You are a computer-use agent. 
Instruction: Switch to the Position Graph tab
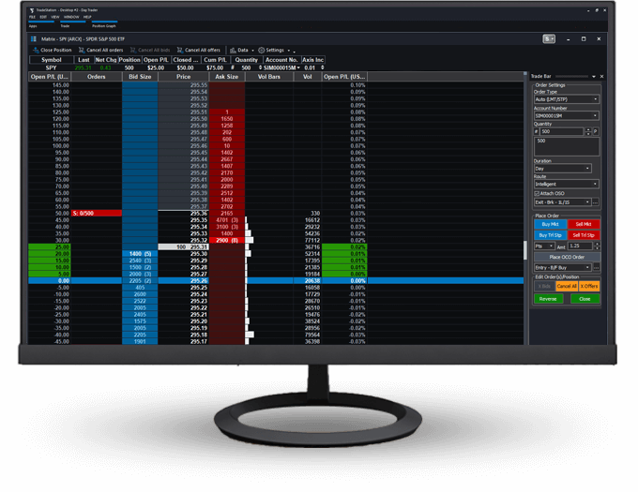104,26
